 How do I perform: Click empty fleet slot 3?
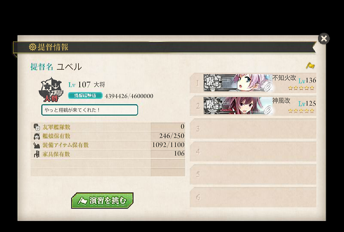[x=253, y=129]
